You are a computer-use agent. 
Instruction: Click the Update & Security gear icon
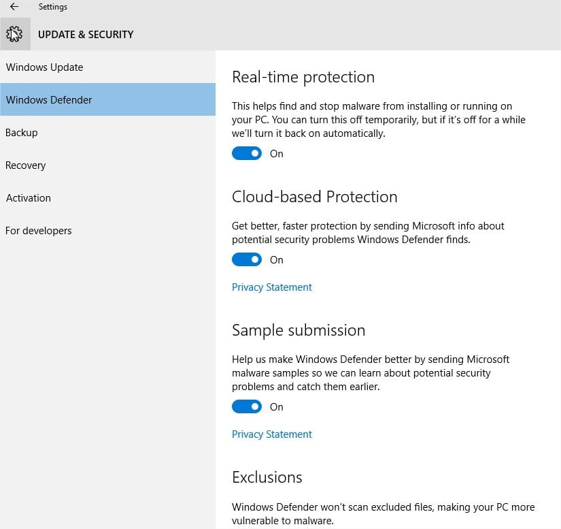coord(15,35)
